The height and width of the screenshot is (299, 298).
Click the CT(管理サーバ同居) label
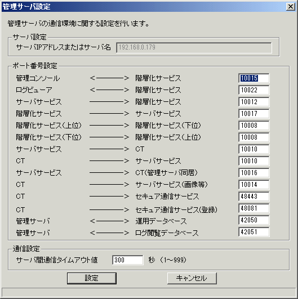167,173
